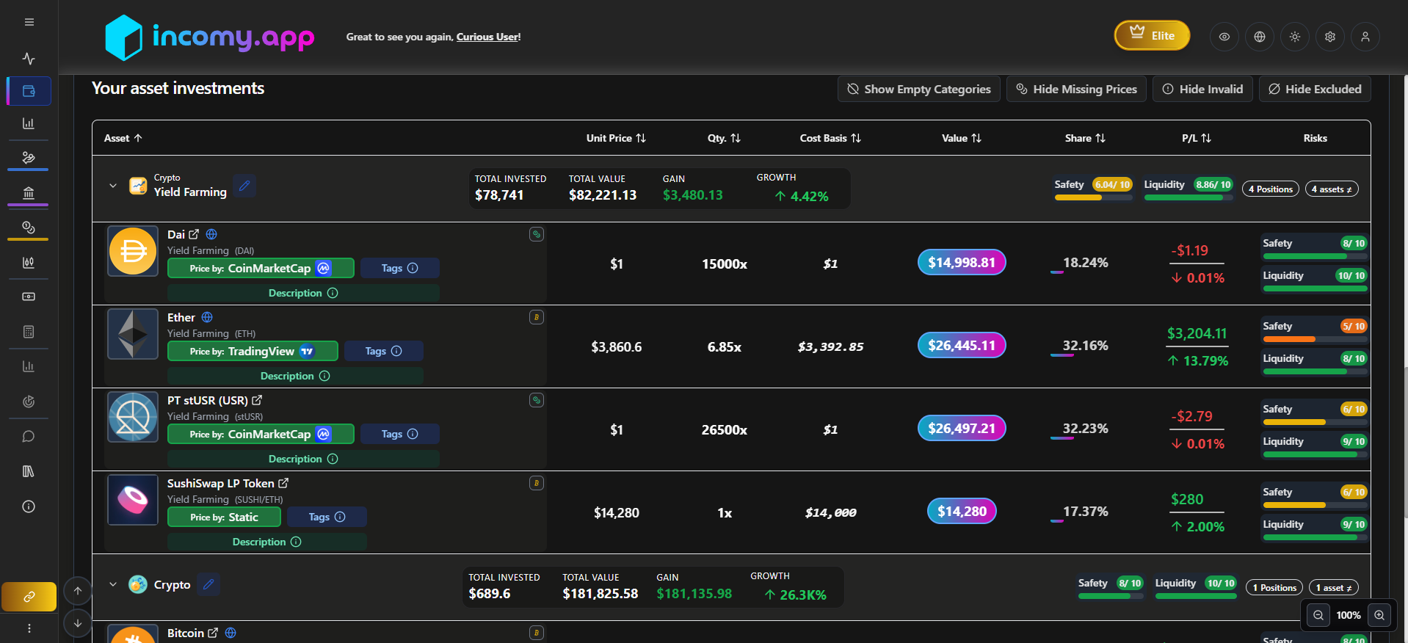Click the yellow link button in sidebar

click(29, 597)
